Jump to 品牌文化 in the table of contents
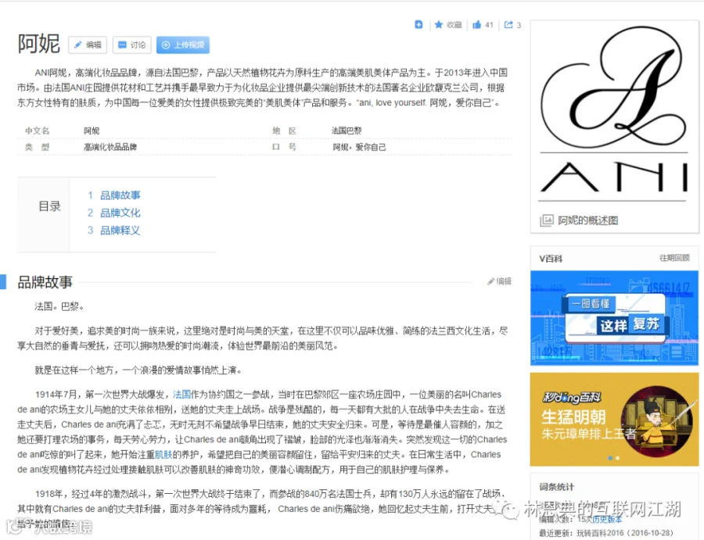The width and height of the screenshot is (704, 540). (x=120, y=213)
